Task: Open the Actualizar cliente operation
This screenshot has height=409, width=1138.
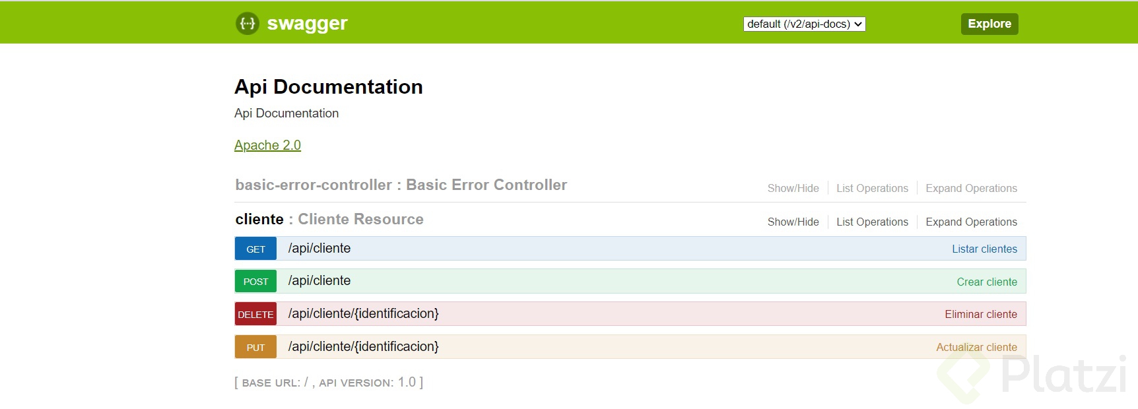Action: click(x=977, y=346)
